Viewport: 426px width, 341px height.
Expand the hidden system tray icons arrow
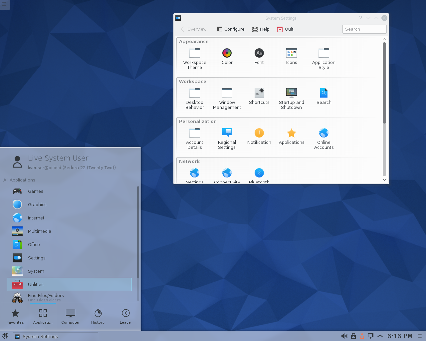point(380,336)
